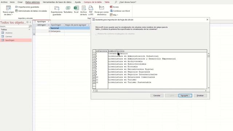This screenshot has height=131, width=233.
Task: Click the Siguiente button
Action: 185,95
